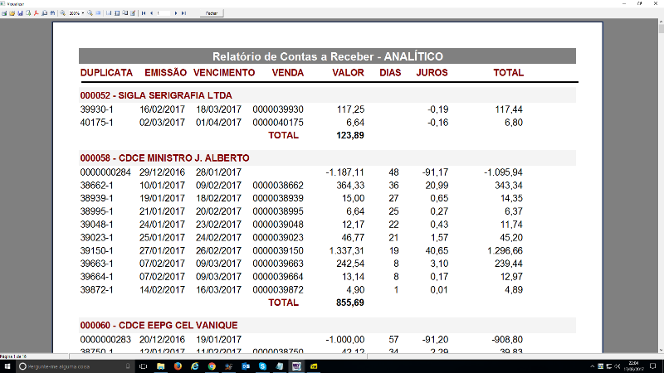Open page settings icon
Viewport: 664px width, 373px height.
pos(125,13)
